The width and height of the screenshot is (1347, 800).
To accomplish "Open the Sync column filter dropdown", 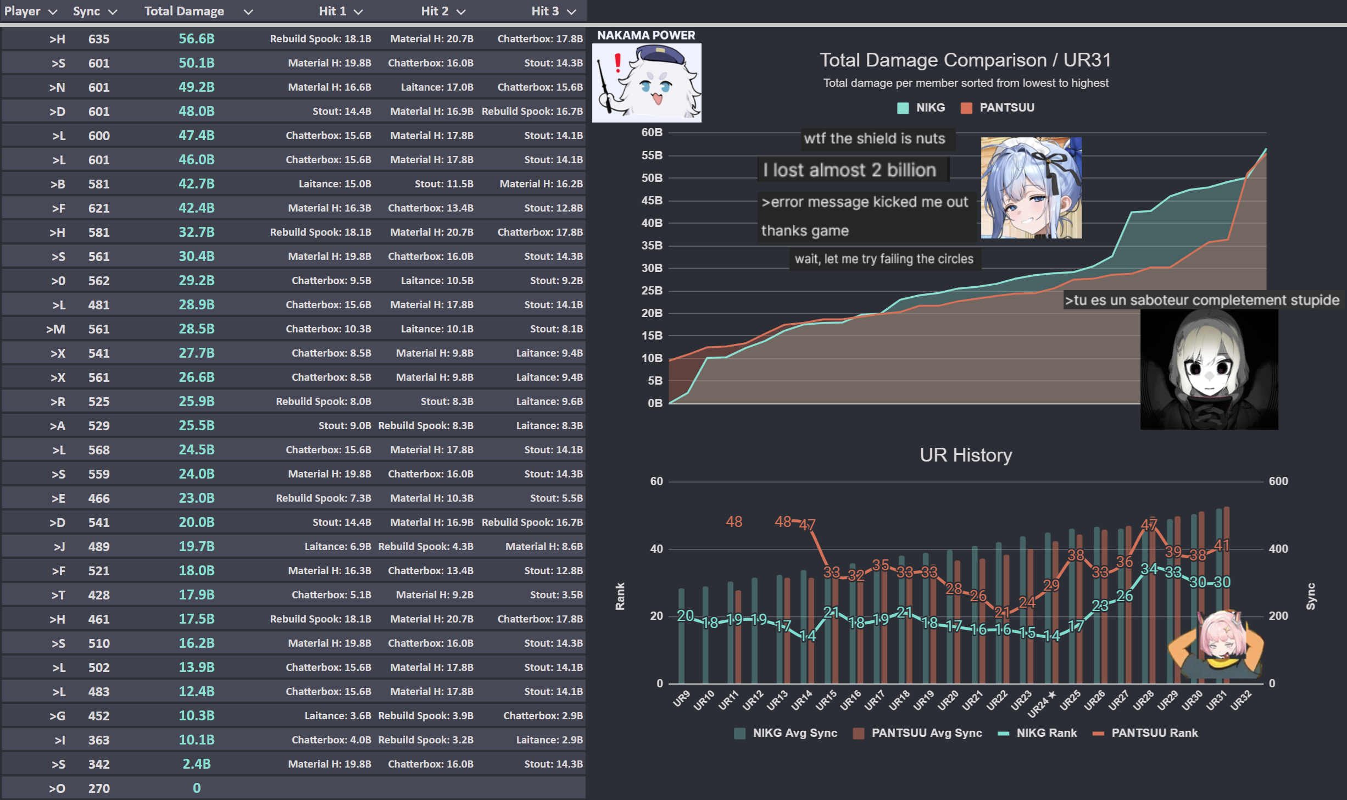I will [113, 12].
